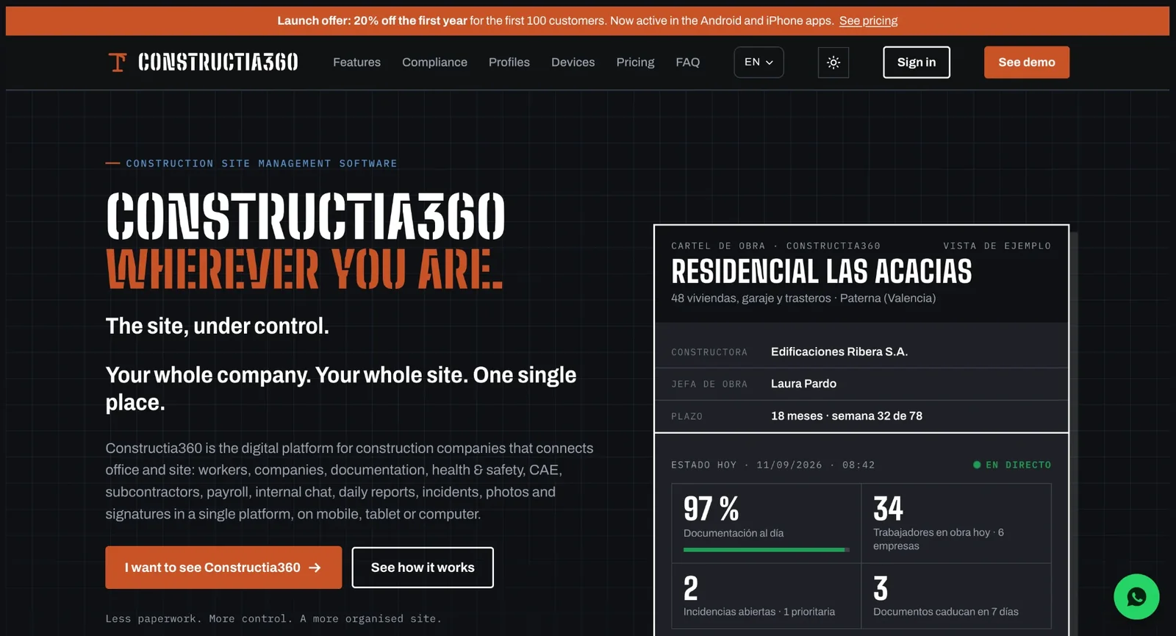Click the 2 Incidencias abiertas stat
1176x636 pixels.
[x=766, y=596]
